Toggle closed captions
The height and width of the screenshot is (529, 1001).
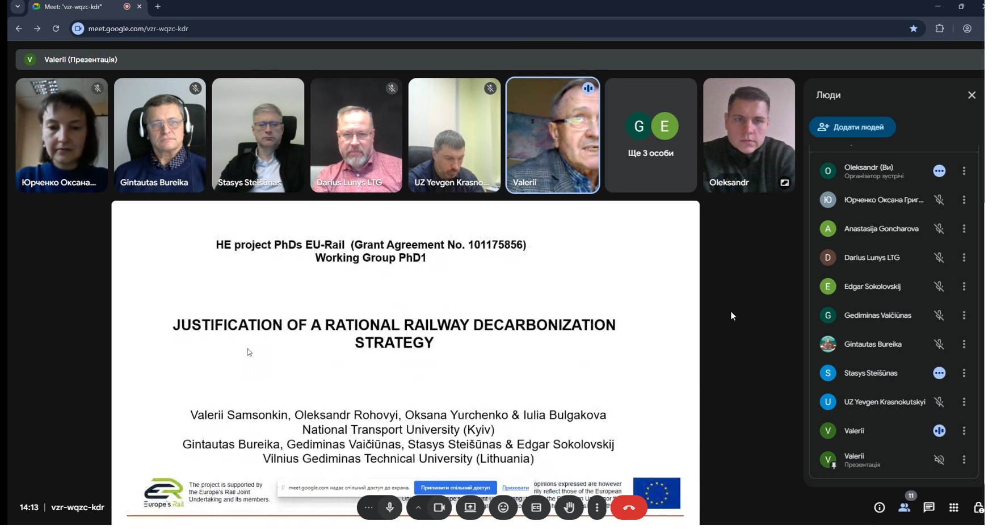(536, 507)
